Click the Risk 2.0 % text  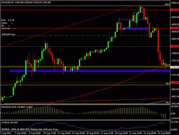(x=8, y=20)
